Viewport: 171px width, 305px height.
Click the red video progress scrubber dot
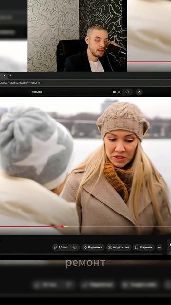62,227
